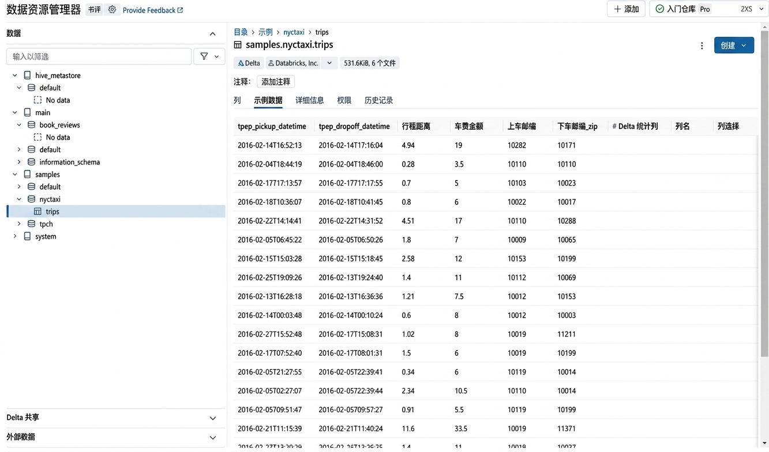Viewport: 769px width, 452px height.
Task: Open the 详细信息 tab
Action: coord(310,100)
